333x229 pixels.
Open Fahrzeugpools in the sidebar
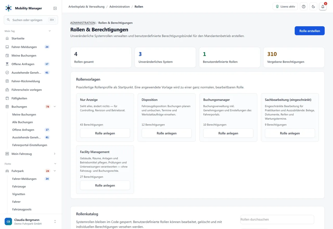[22, 209]
